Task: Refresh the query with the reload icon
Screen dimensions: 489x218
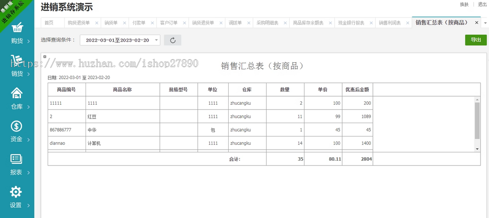Action: point(172,40)
